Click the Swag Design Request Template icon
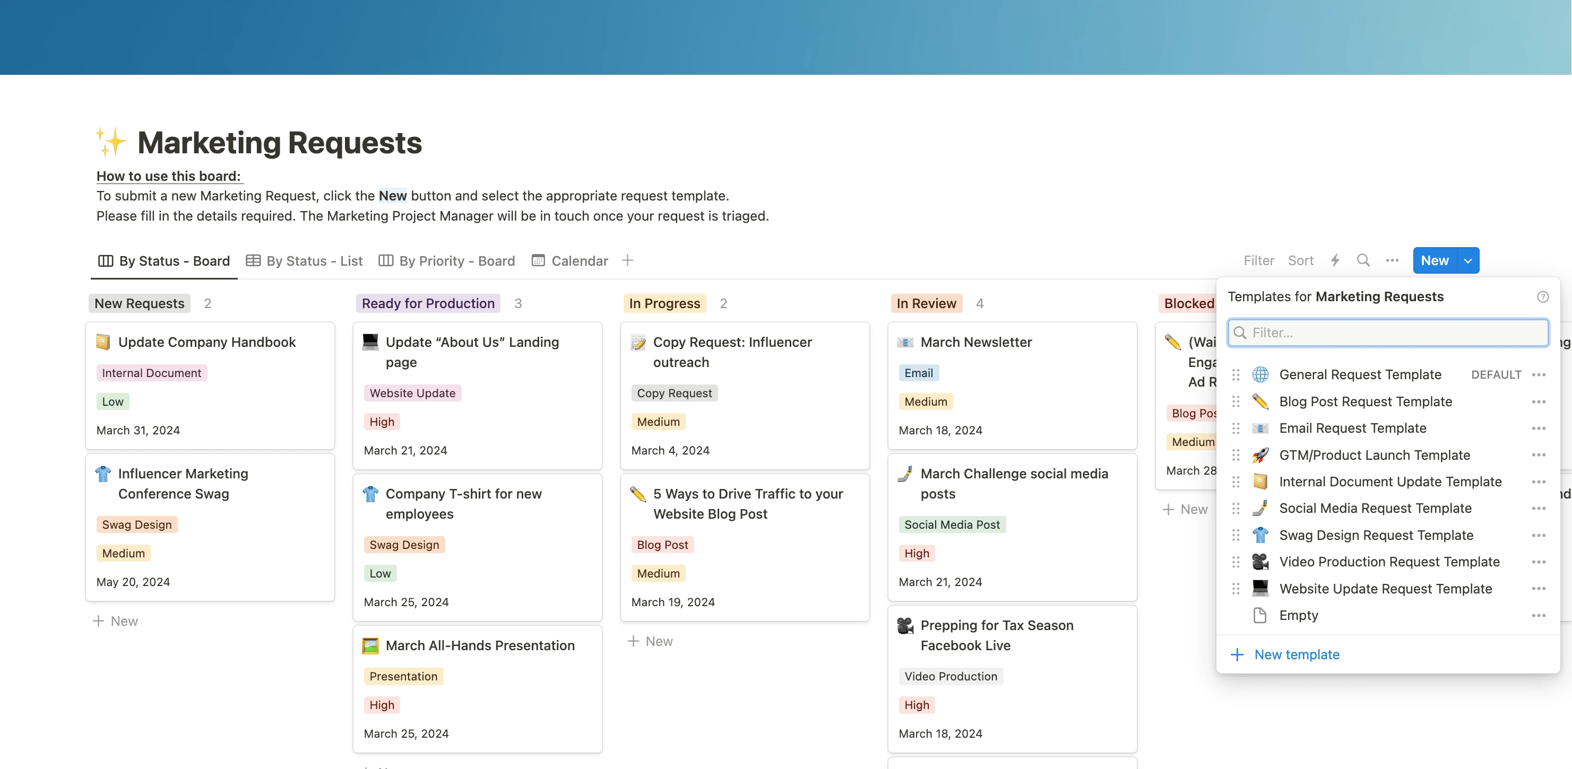Screen dimensions: 1572x769 (x=1261, y=535)
